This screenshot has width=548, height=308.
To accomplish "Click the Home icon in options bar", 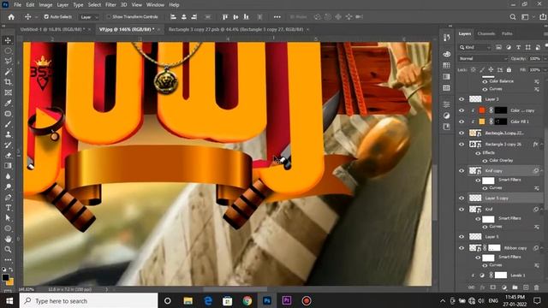I will click(11, 17).
